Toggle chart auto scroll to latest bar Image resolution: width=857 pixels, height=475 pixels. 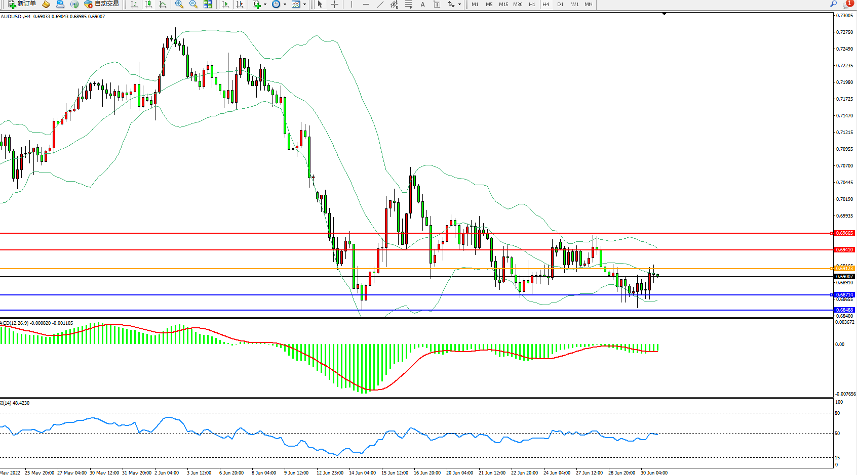[x=225, y=4]
